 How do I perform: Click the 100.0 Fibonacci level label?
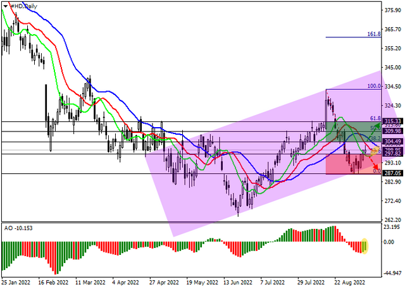tap(374, 86)
